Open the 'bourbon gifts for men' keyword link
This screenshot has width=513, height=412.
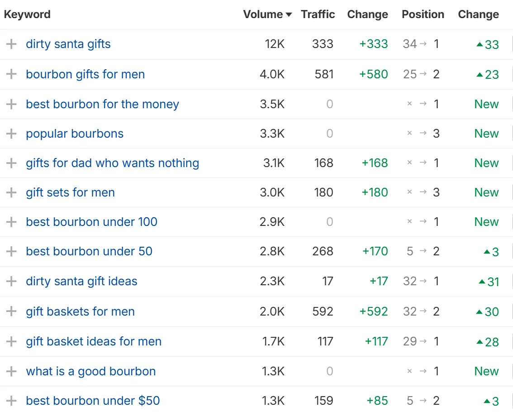(x=85, y=74)
